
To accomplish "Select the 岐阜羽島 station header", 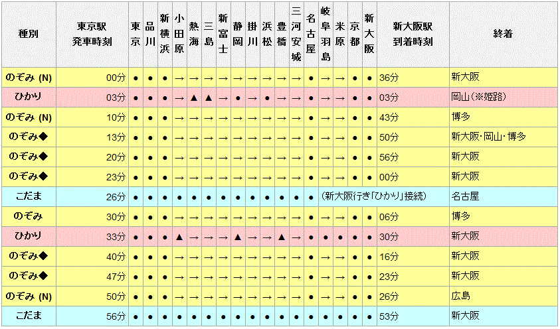I will [326, 34].
